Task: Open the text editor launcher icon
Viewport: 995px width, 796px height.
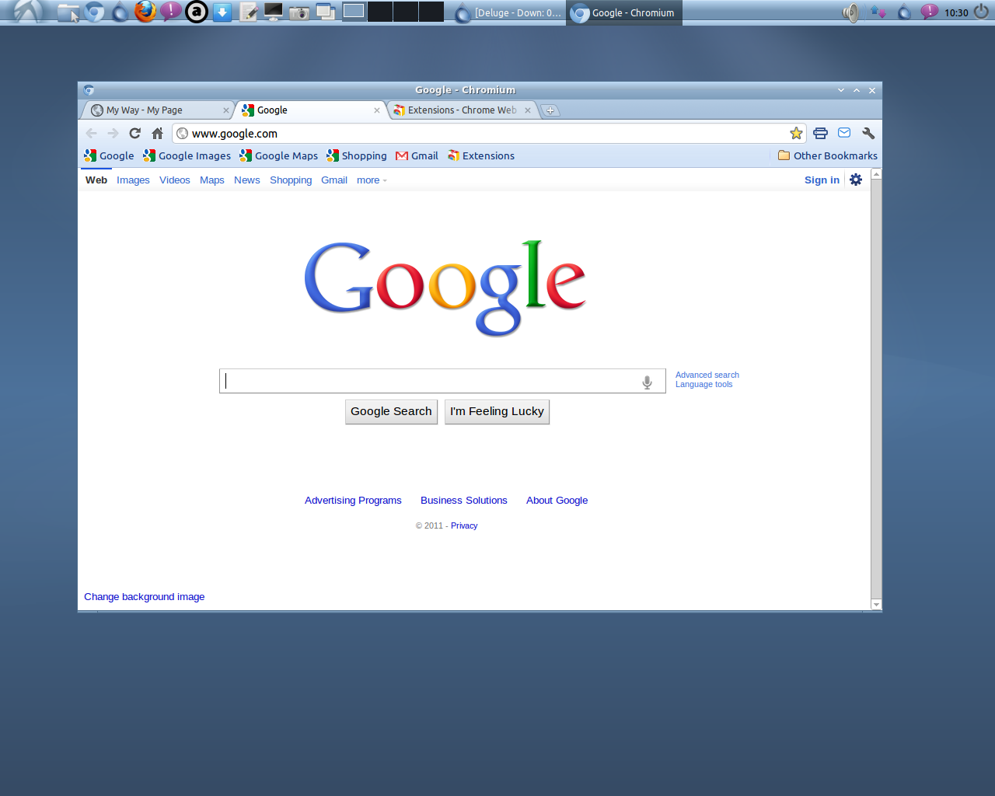Action: tap(248, 12)
